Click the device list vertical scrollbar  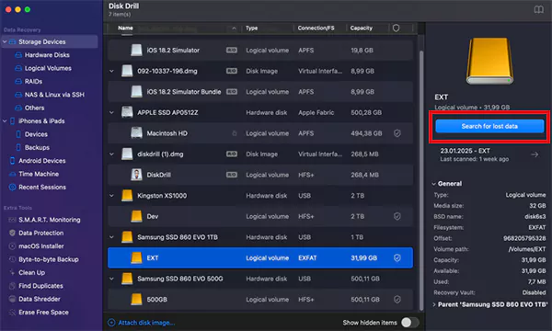click(x=421, y=179)
